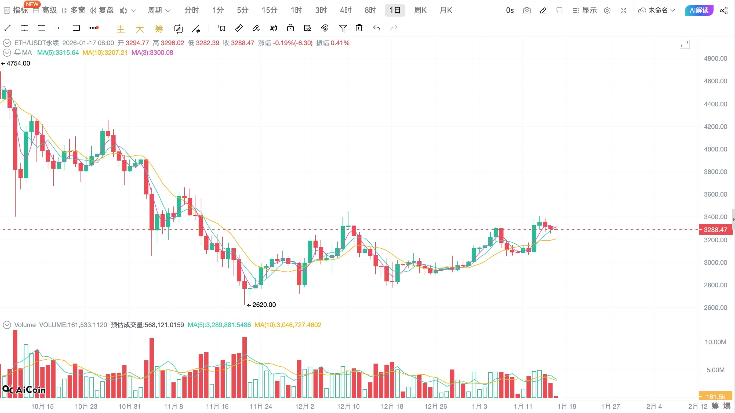Click the AI解读 button
The image size is (735, 413).
(699, 10)
